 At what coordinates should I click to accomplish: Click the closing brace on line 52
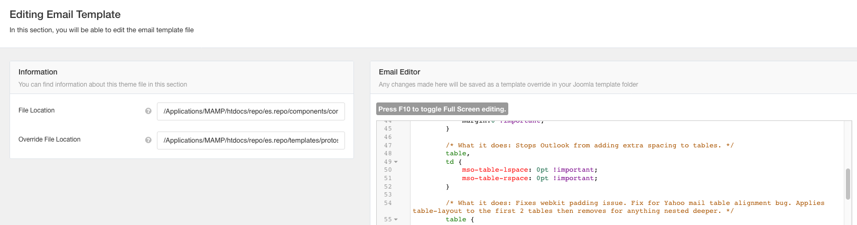(x=448, y=187)
